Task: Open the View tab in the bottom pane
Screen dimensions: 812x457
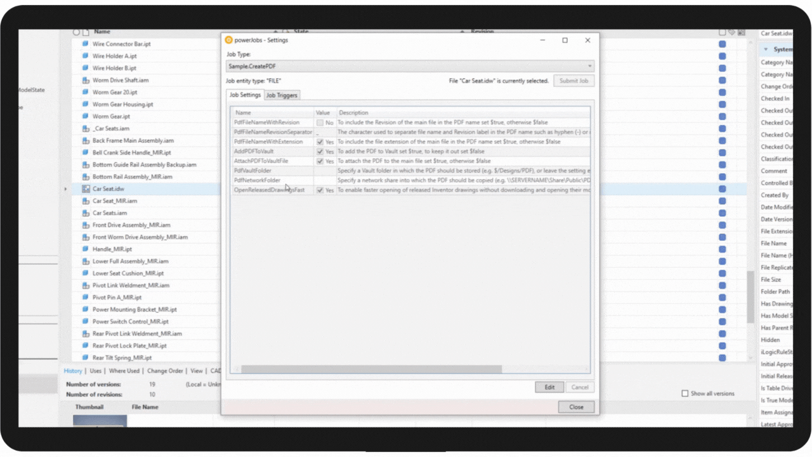Action: tap(197, 371)
